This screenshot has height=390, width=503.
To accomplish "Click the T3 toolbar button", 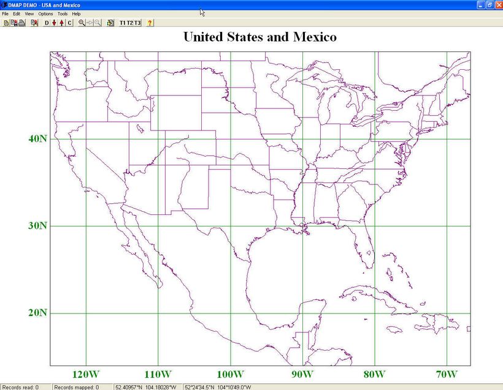I will coord(137,23).
